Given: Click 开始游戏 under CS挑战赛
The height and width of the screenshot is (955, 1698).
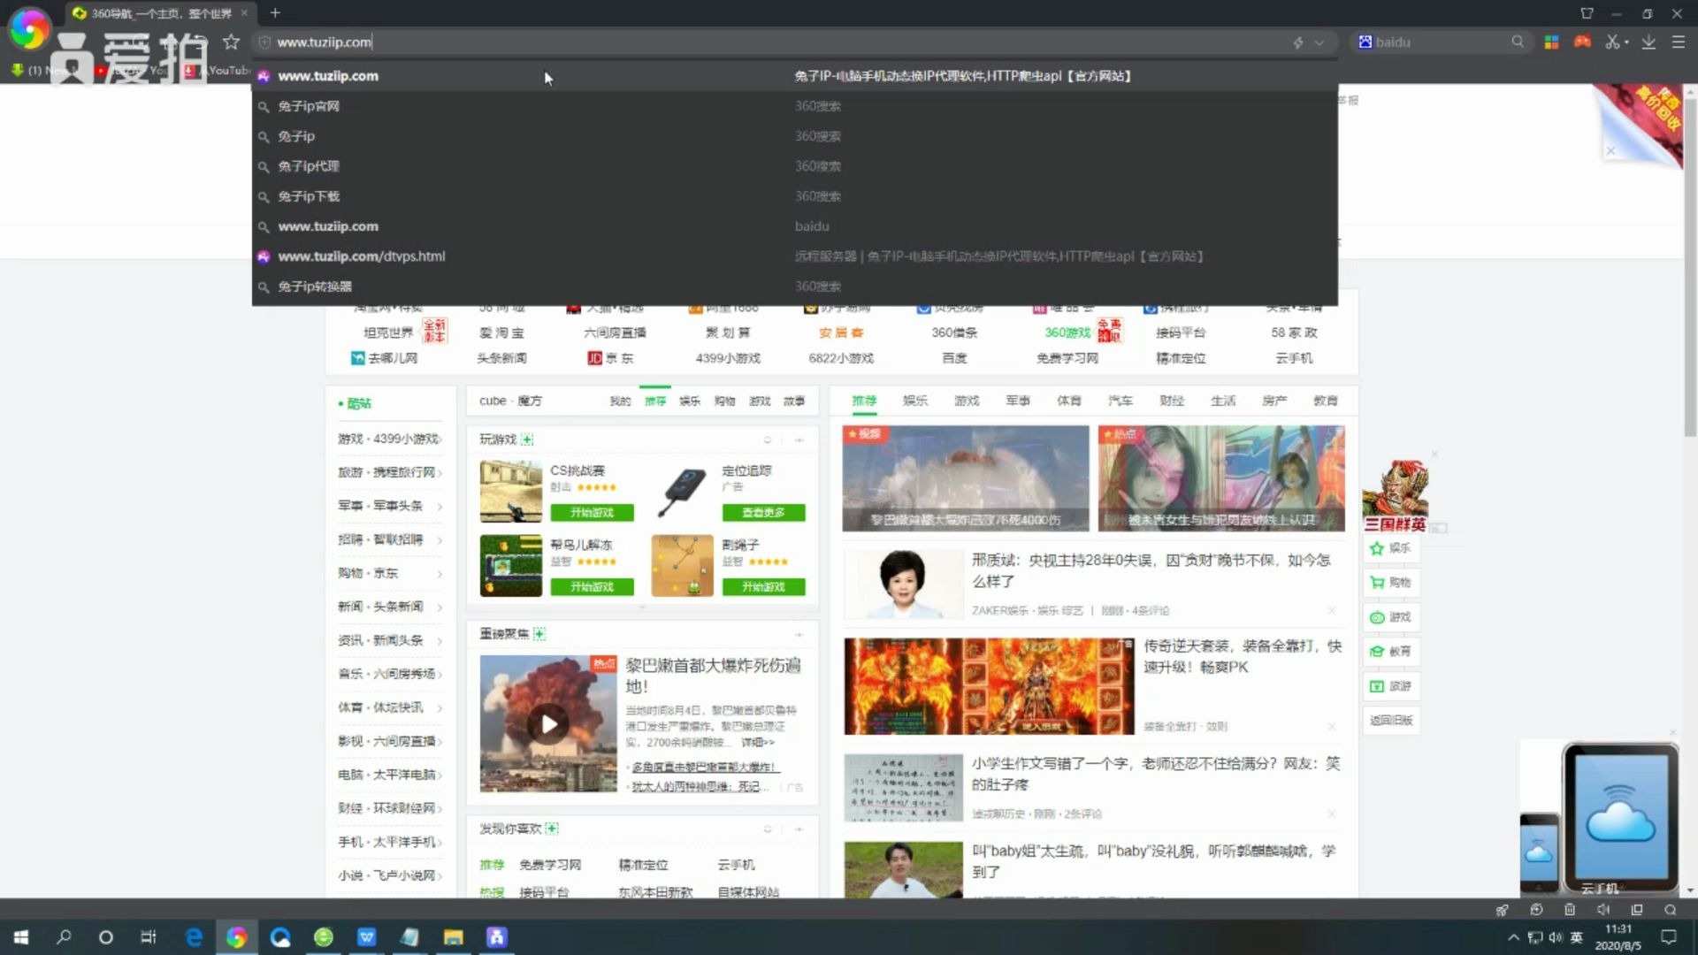Looking at the screenshot, I should (592, 513).
